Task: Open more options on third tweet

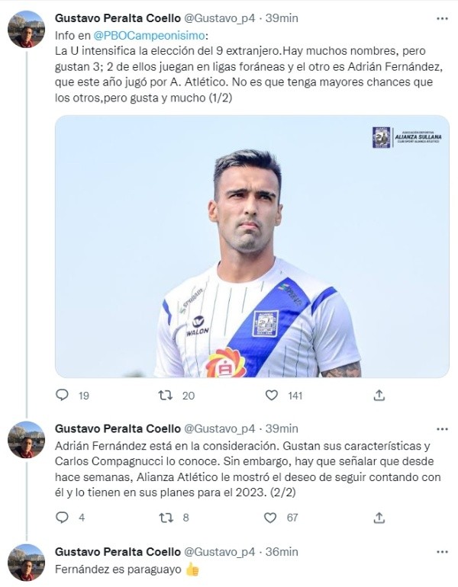Action: [442, 551]
